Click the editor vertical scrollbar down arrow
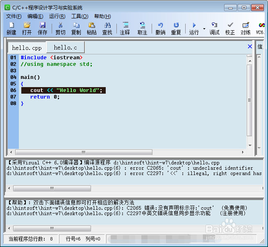Image resolution: width=268 pixels, height=247 pixels. click(x=250, y=145)
